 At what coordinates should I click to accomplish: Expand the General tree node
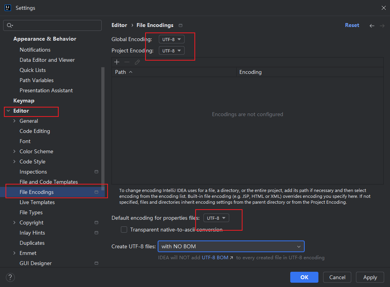[14, 121]
